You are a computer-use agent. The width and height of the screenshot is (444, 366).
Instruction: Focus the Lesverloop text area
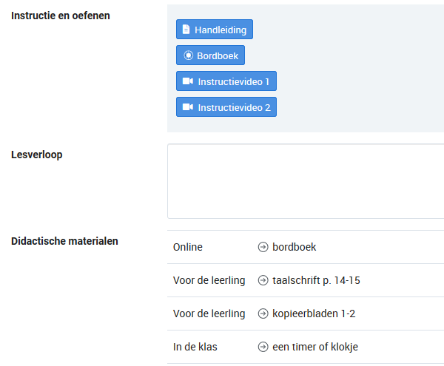click(x=306, y=181)
